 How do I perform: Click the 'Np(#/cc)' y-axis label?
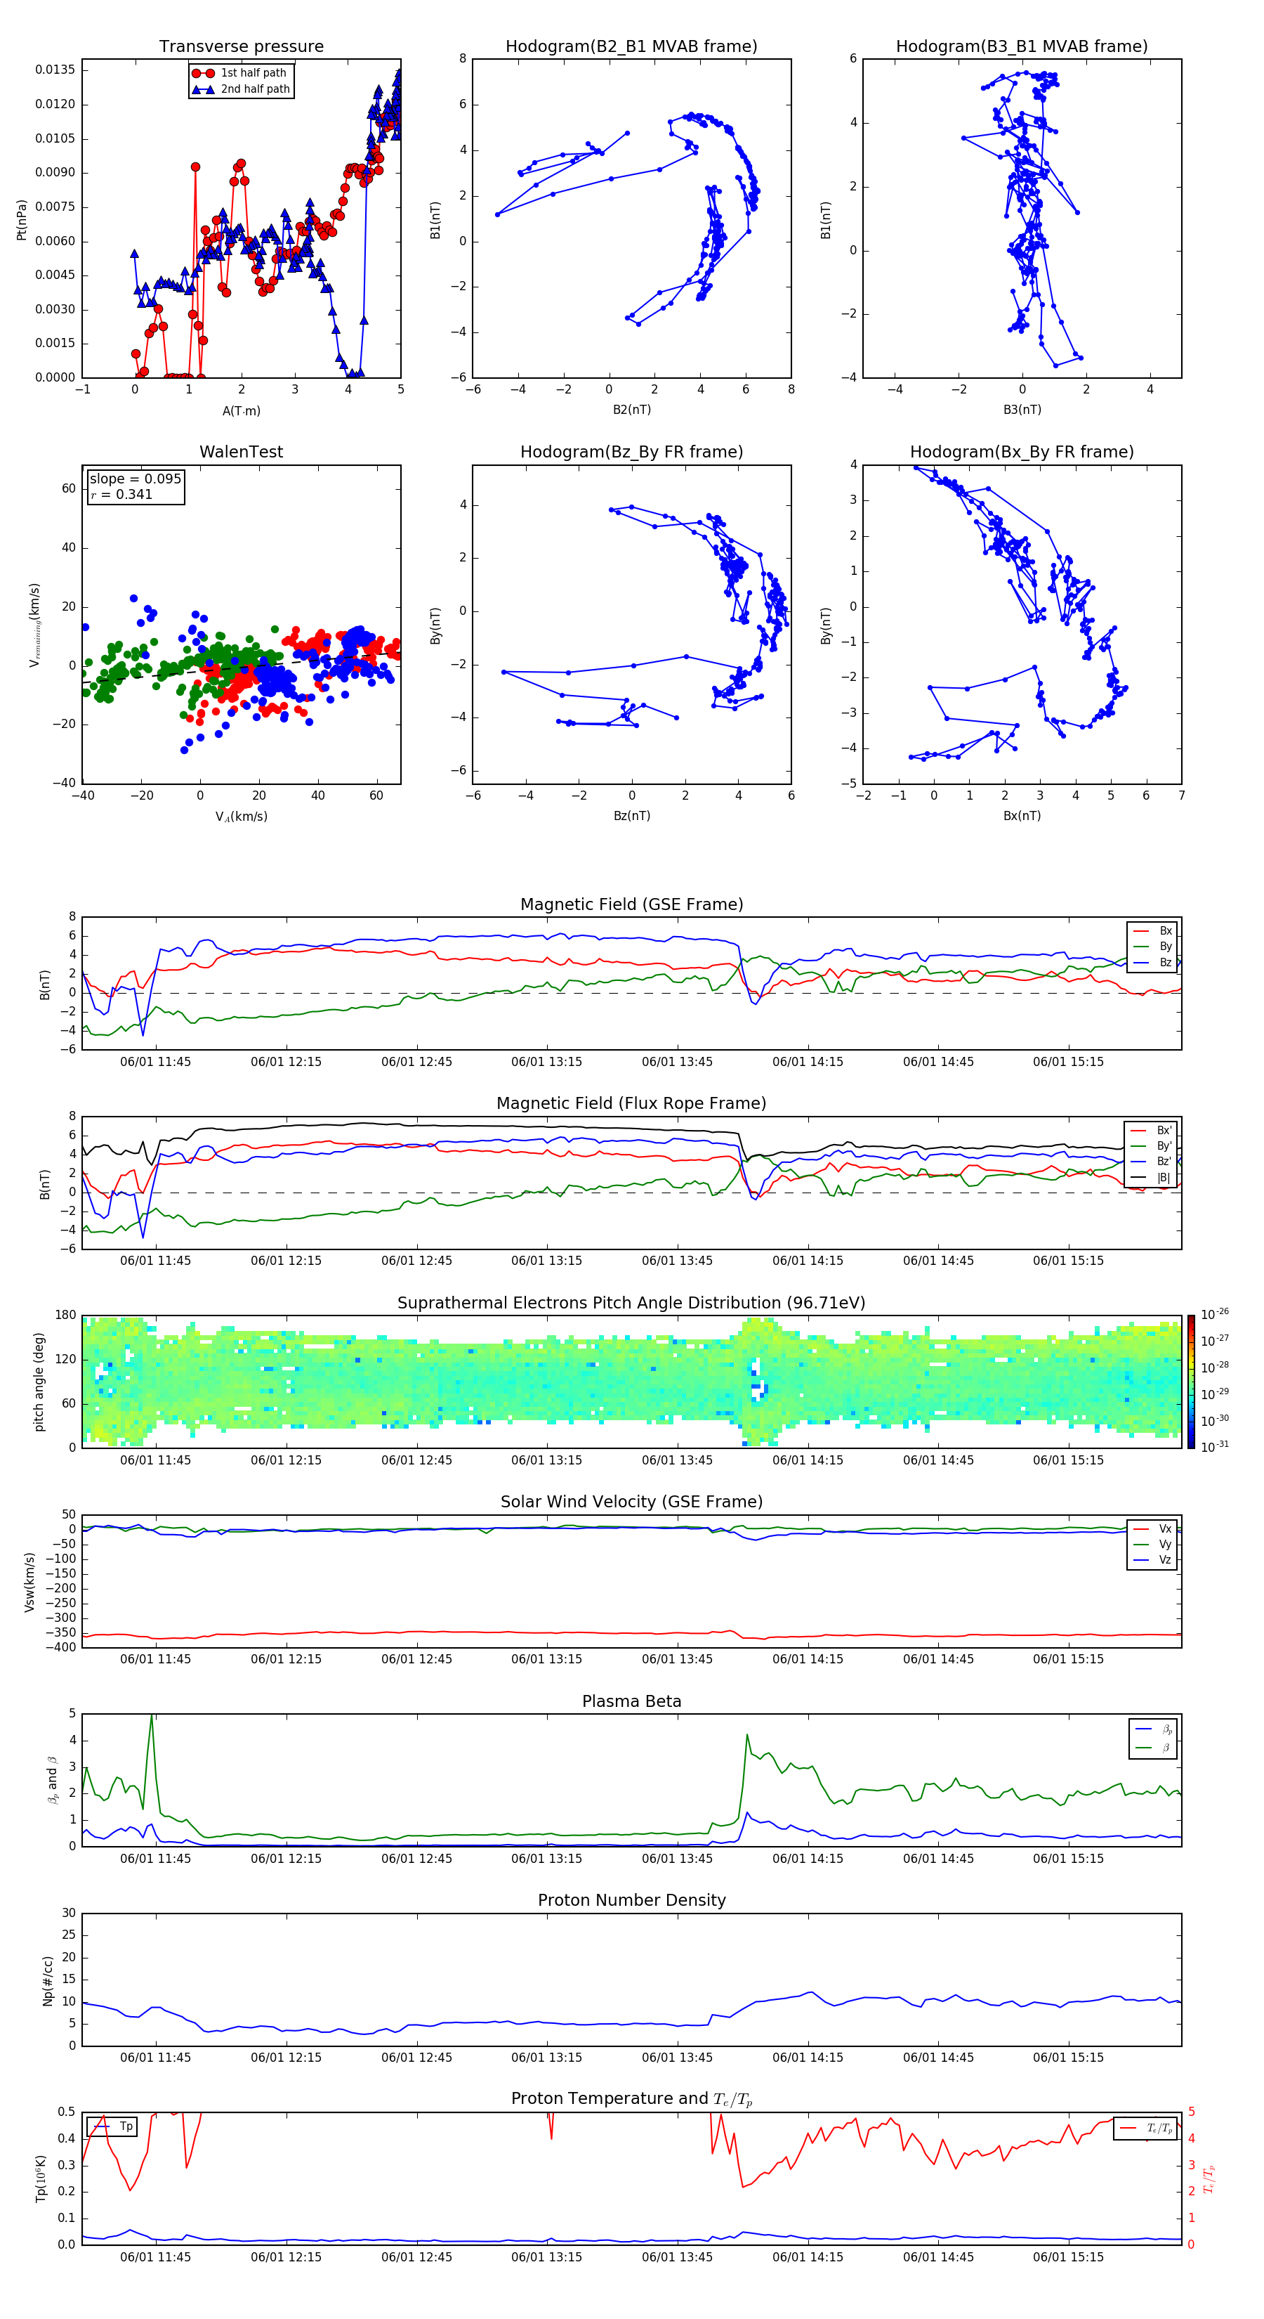click(x=48, y=1980)
